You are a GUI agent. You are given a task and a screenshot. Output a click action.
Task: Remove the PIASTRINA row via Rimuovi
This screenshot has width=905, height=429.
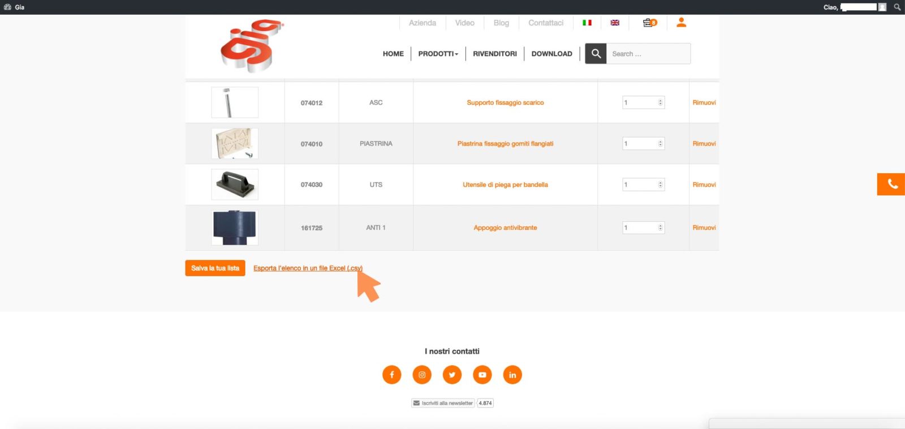704,144
